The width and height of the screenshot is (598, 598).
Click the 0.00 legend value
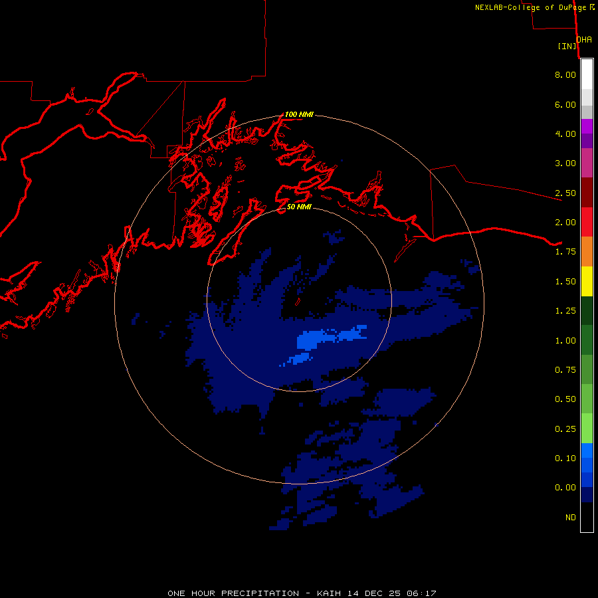click(565, 488)
